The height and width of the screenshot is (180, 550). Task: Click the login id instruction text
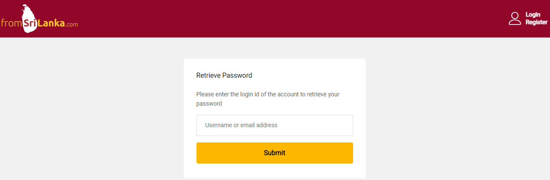coord(268,99)
